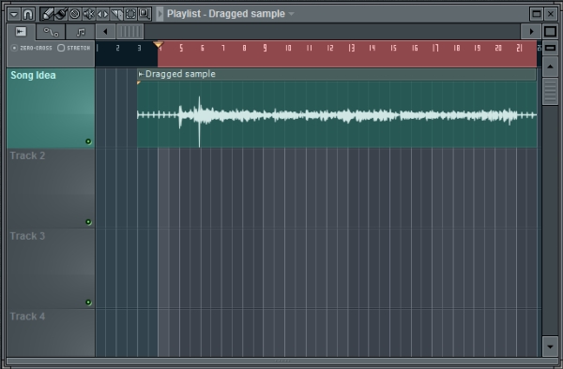Select the audio waveform clip
The image size is (563, 369).
click(x=337, y=114)
